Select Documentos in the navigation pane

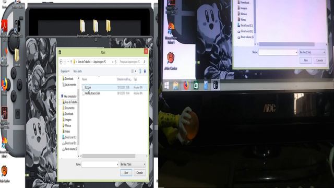pos(68,108)
